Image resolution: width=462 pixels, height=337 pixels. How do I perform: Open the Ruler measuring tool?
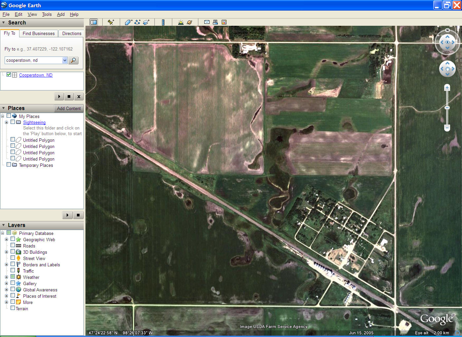coord(163,22)
